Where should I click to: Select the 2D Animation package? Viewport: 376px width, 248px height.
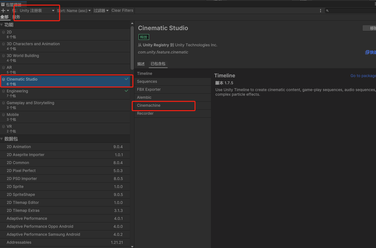click(65, 147)
